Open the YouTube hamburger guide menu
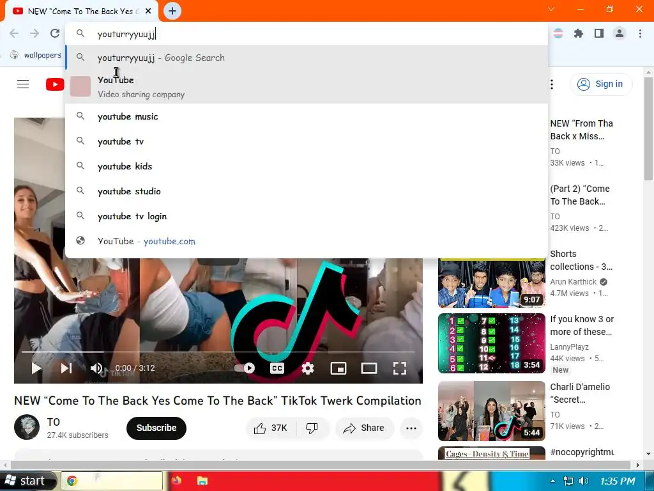The image size is (654, 491). tap(23, 84)
